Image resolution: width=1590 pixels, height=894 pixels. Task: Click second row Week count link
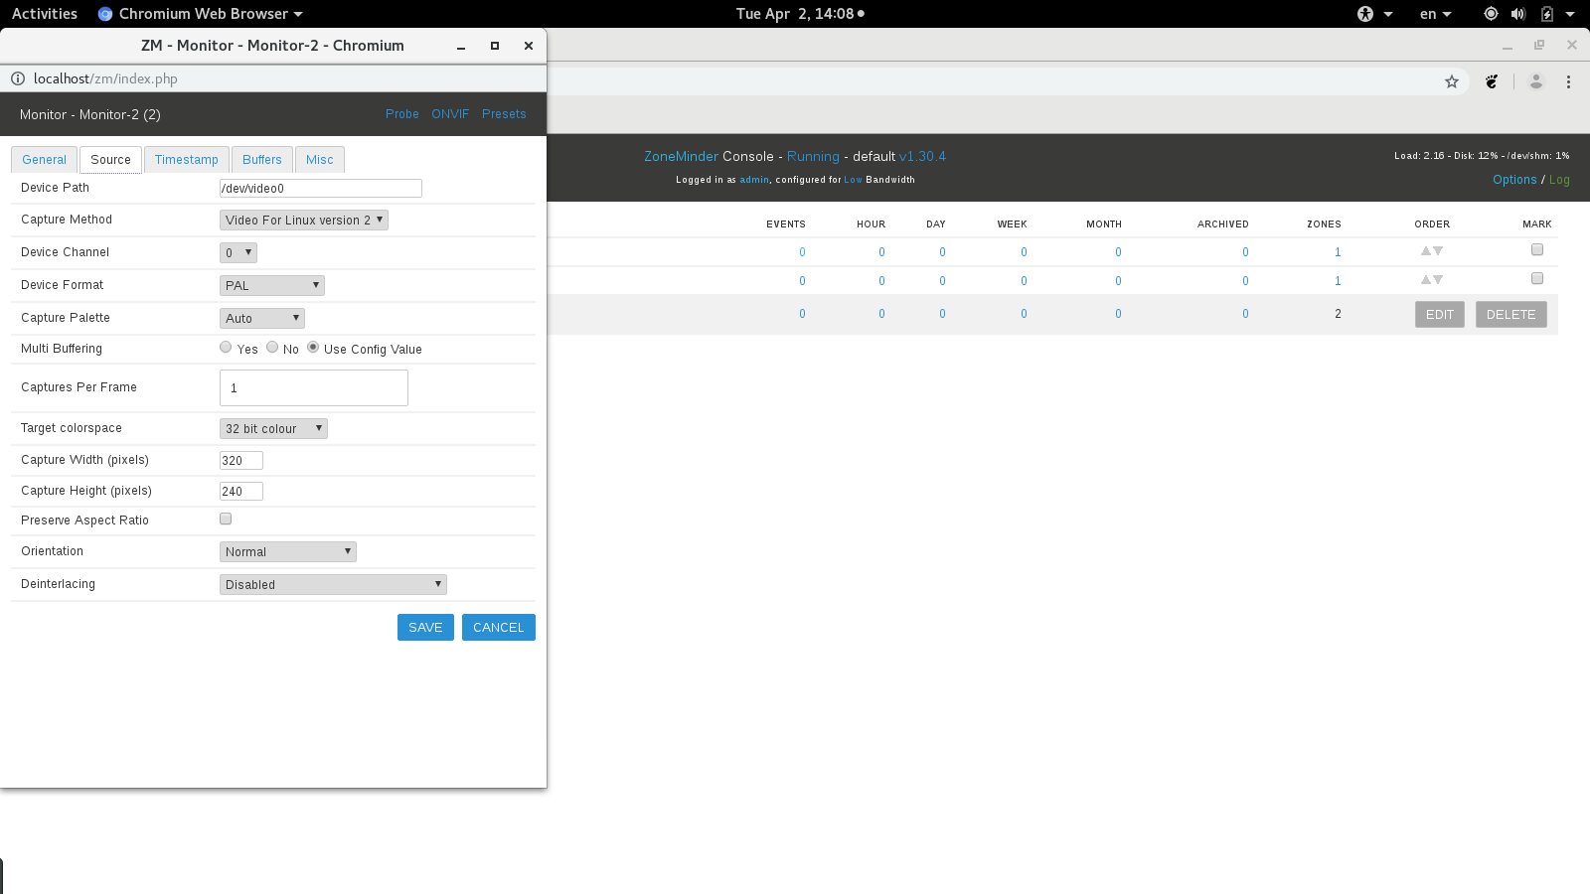pos(1024,281)
